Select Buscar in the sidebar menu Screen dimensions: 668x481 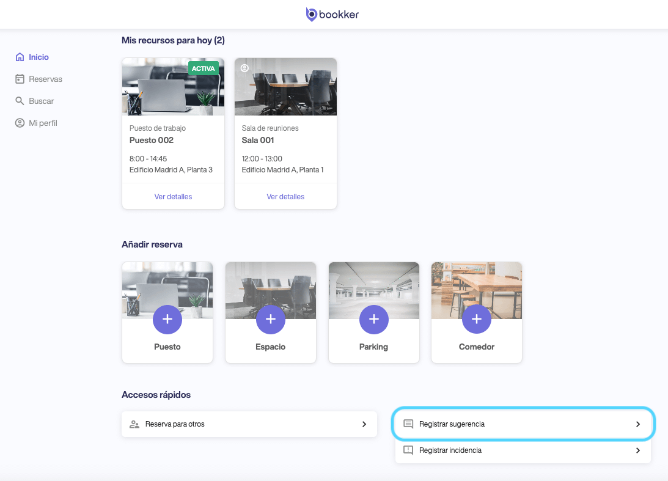[x=41, y=101]
